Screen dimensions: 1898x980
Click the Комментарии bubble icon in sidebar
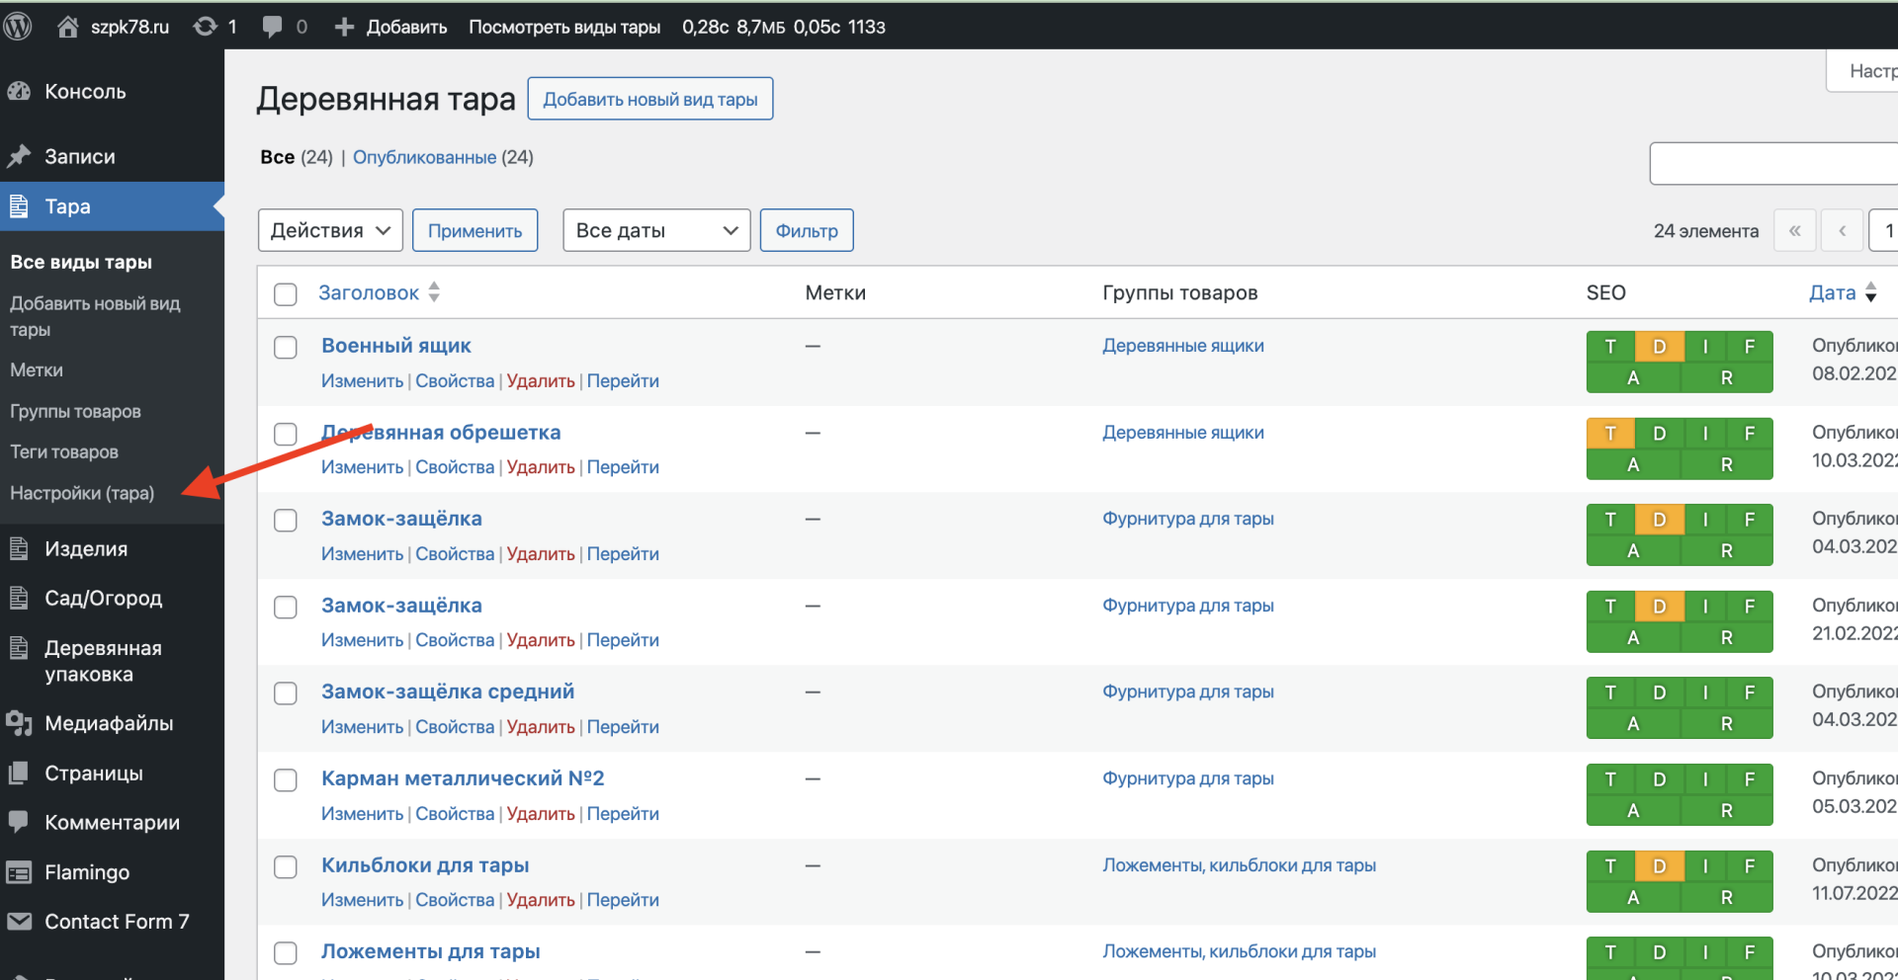[19, 822]
